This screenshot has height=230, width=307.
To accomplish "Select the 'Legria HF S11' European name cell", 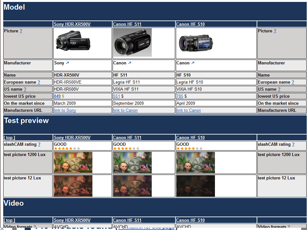I will (x=144, y=82).
